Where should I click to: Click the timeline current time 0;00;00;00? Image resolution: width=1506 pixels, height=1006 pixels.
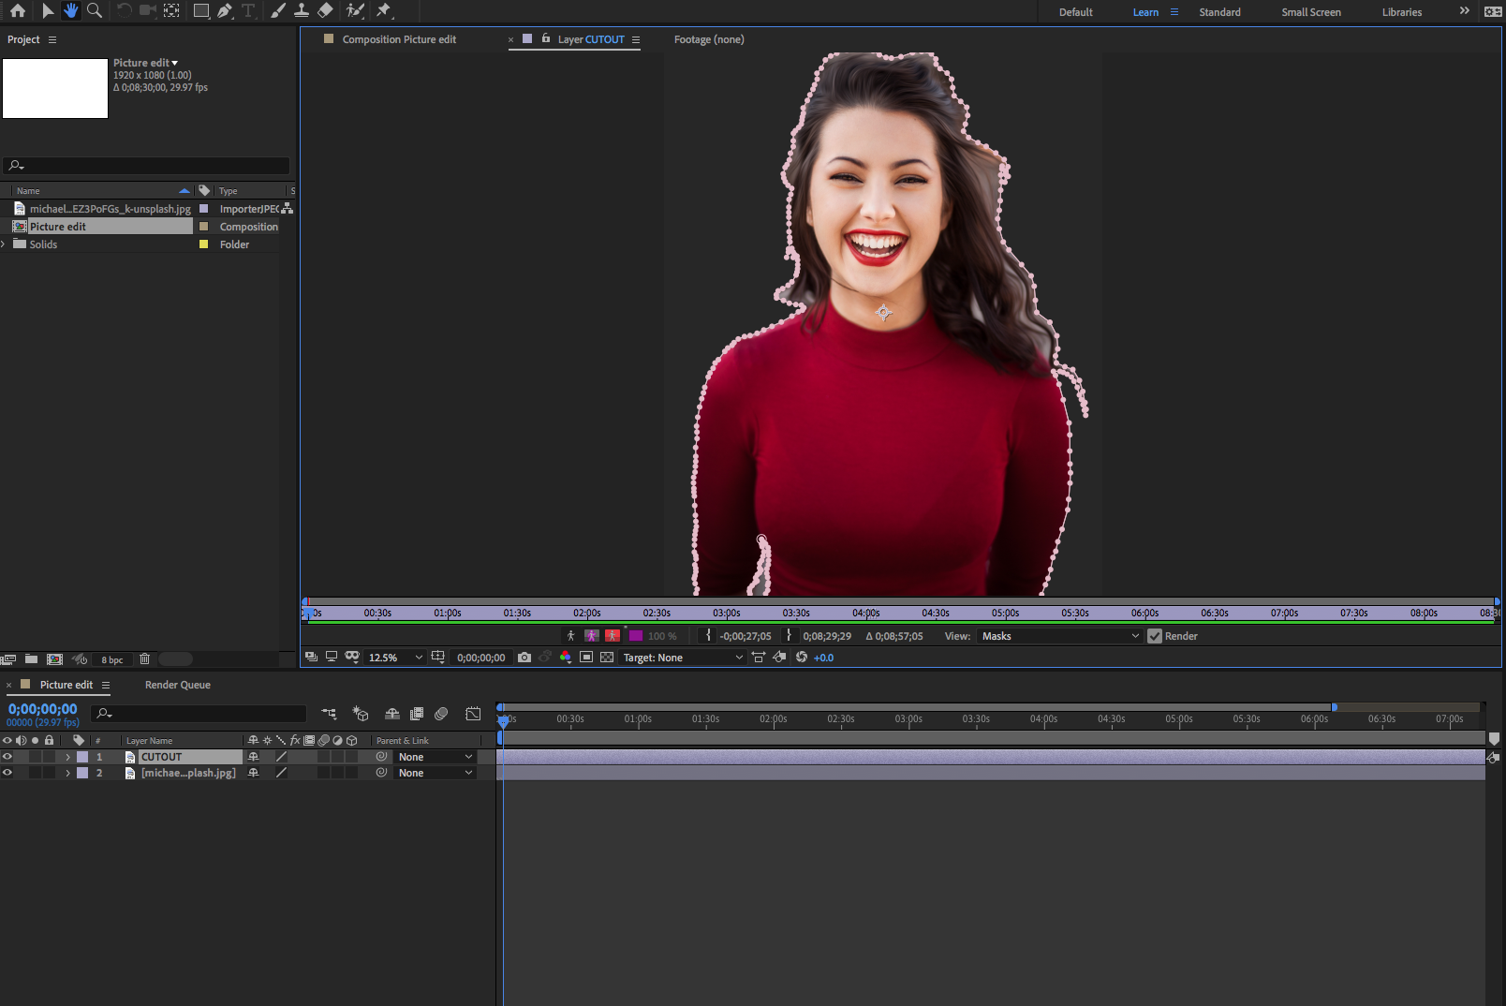point(43,709)
